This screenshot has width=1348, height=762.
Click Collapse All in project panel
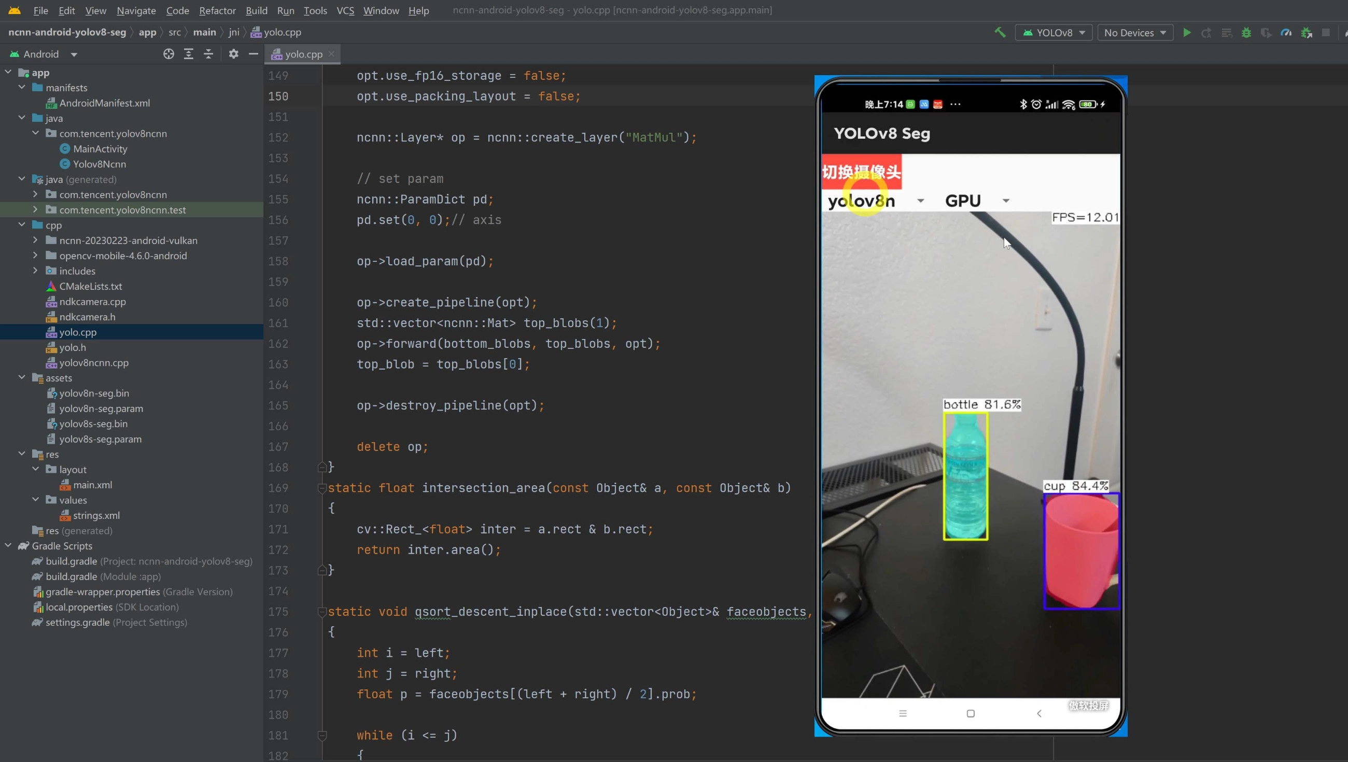[208, 54]
